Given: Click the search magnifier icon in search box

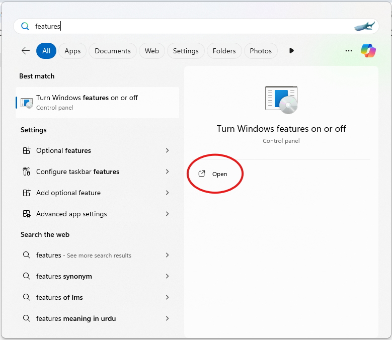Looking at the screenshot, I should pos(25,26).
